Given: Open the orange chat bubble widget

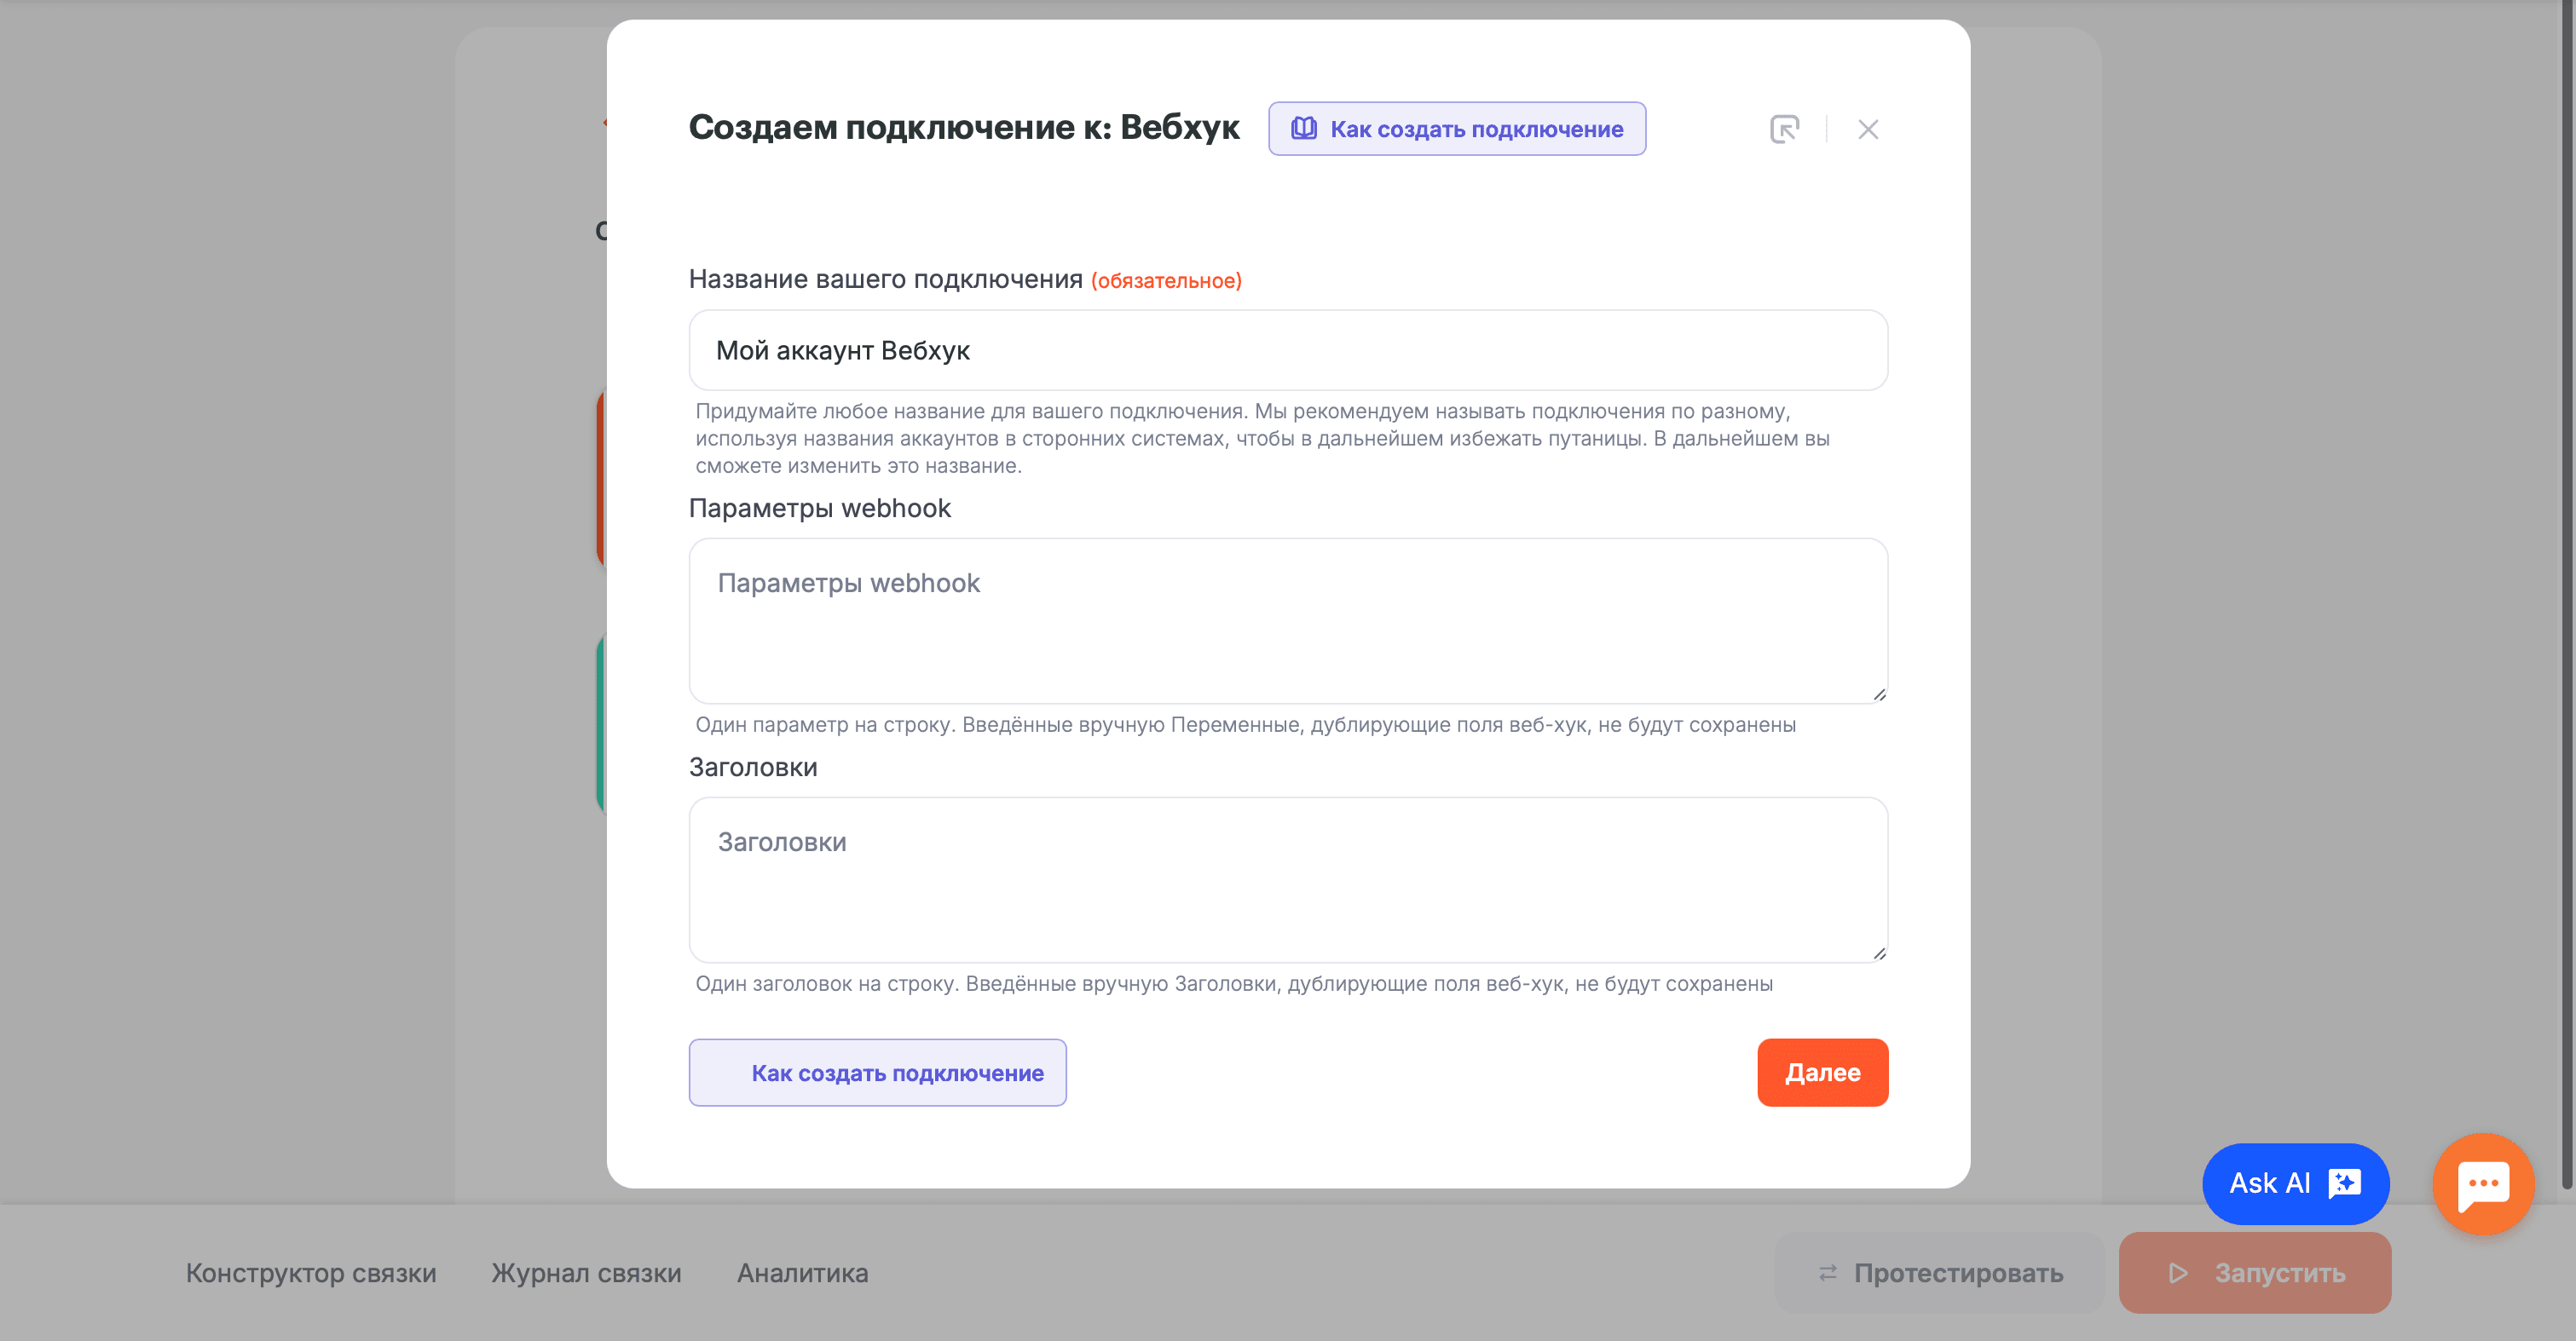Looking at the screenshot, I should (x=2483, y=1183).
